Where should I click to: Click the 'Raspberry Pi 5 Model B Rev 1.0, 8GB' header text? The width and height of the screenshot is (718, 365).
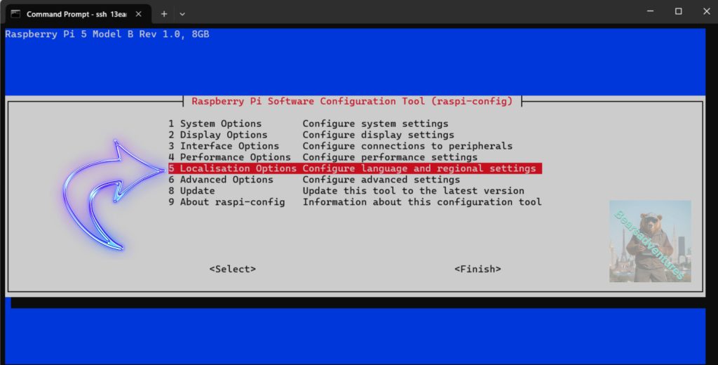coord(107,34)
